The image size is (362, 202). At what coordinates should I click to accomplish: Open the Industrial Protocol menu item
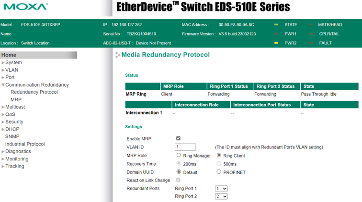(x=25, y=144)
